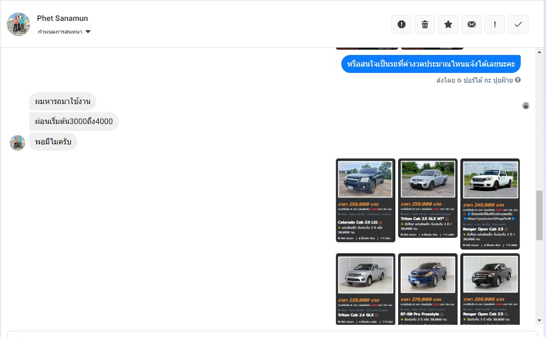
Task: Open the Colorado Cab 2.5 LS1 car card
Action: (x=365, y=200)
